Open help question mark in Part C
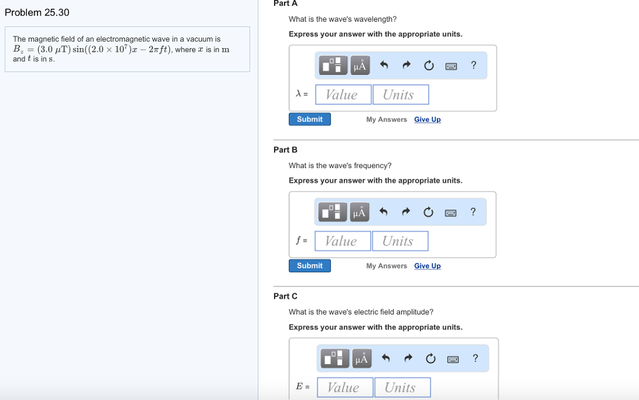Screen dimensions: 639x400 [x=475, y=358]
